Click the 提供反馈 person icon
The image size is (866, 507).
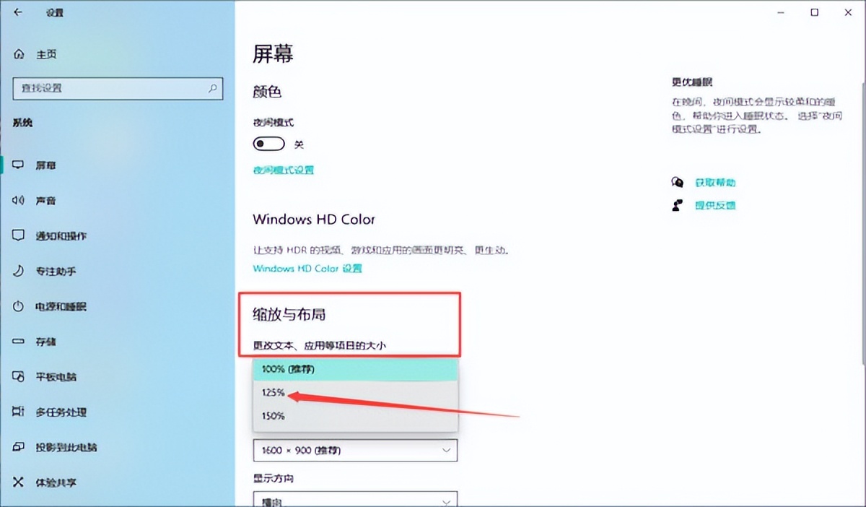(677, 205)
